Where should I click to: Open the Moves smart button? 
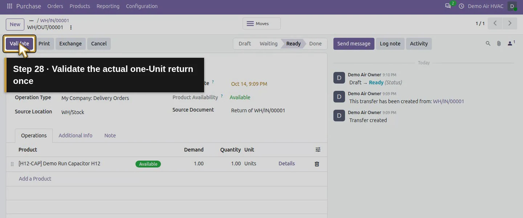click(261, 24)
